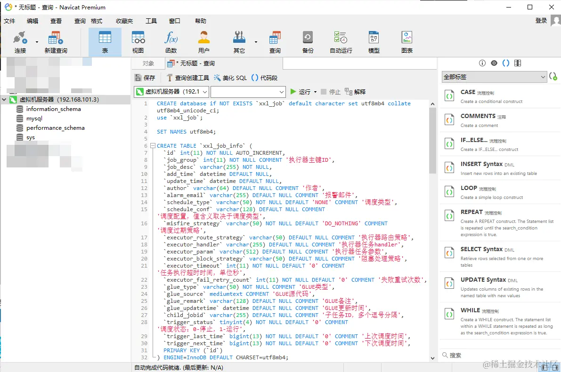This screenshot has width=561, height=372.
Task: Click the 代码段 (Code Snippet) button
Action: pos(264,78)
